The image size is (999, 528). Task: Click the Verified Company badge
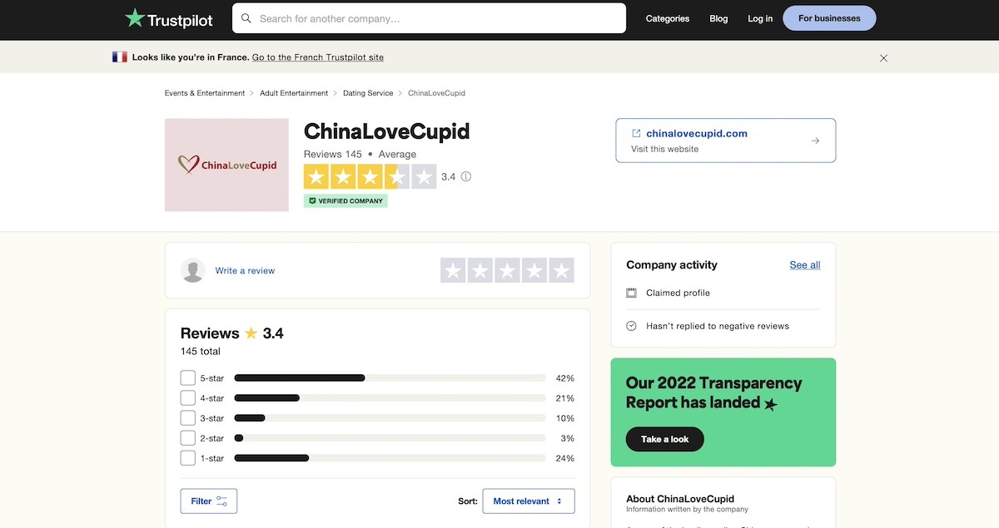coord(345,200)
